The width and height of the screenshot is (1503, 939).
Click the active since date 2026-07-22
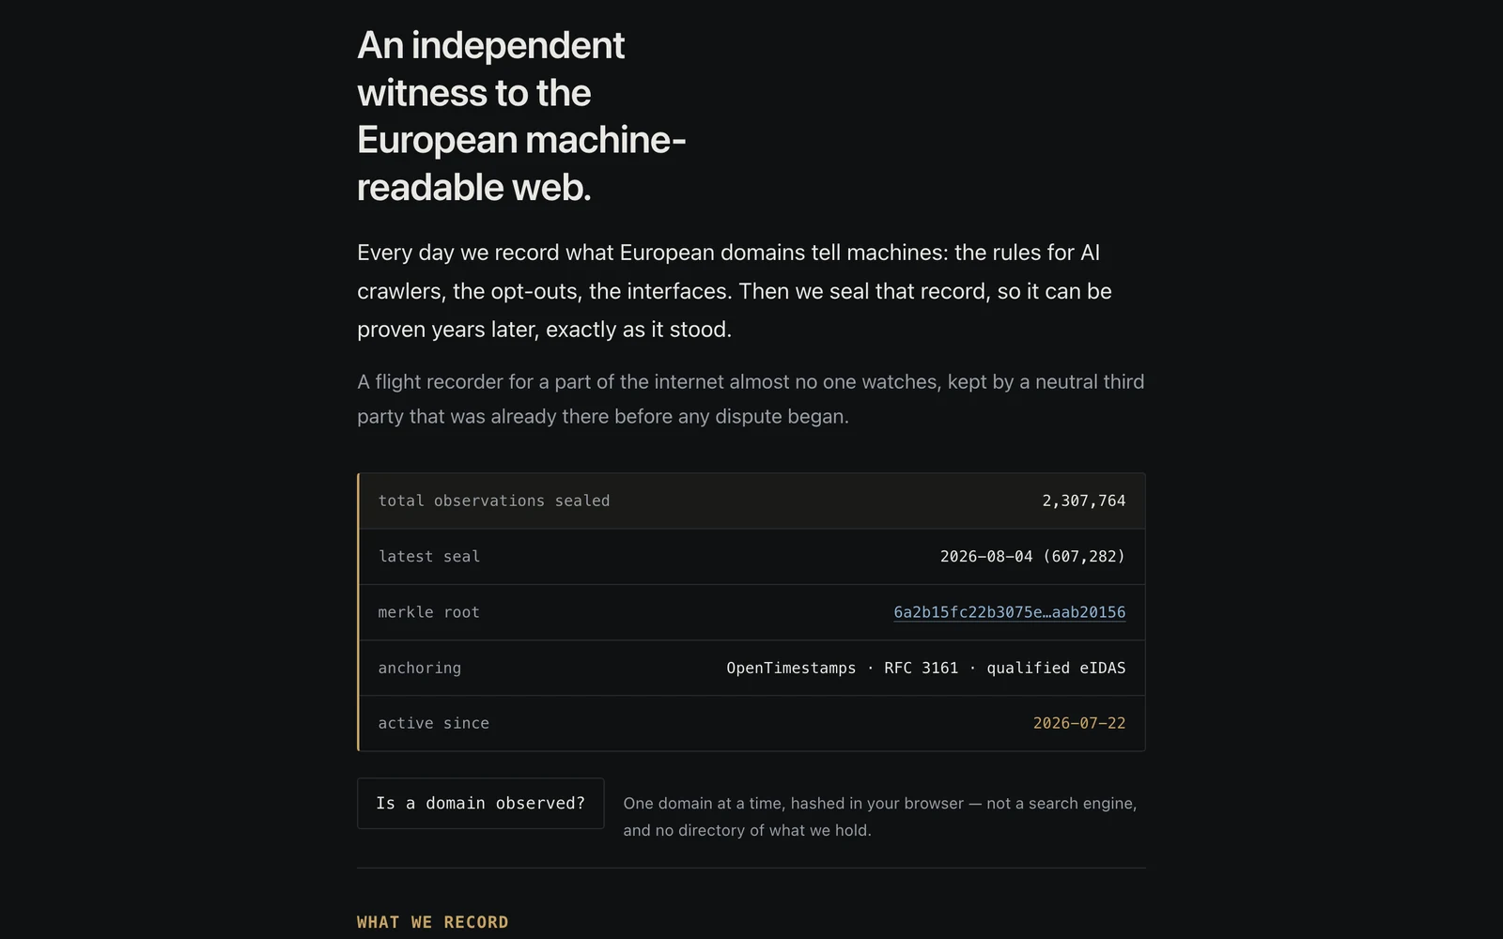click(x=1079, y=723)
